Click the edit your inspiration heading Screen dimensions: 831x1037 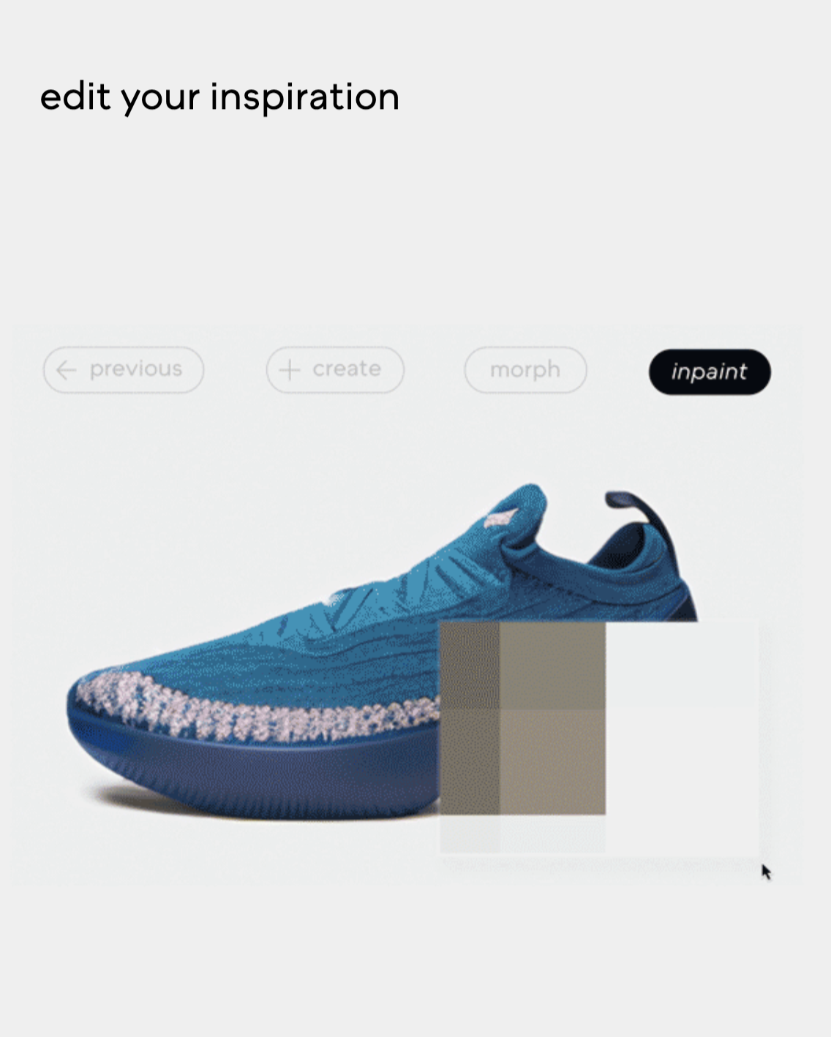click(219, 98)
